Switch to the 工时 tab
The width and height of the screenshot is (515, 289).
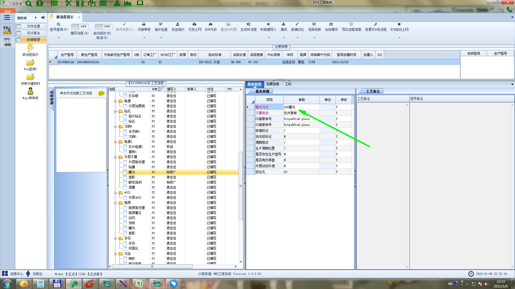(x=288, y=84)
